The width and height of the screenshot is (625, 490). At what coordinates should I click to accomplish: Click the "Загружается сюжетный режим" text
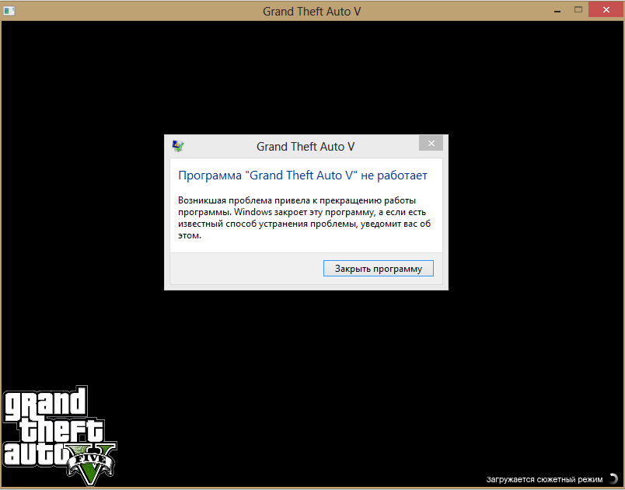[544, 479]
